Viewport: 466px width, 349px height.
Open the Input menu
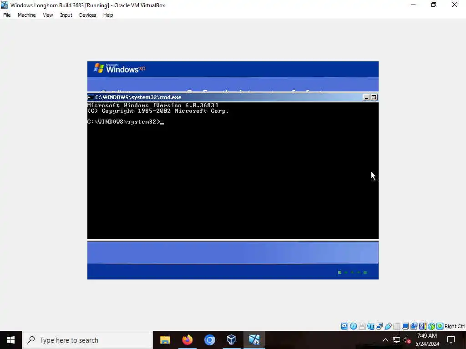[66, 15]
